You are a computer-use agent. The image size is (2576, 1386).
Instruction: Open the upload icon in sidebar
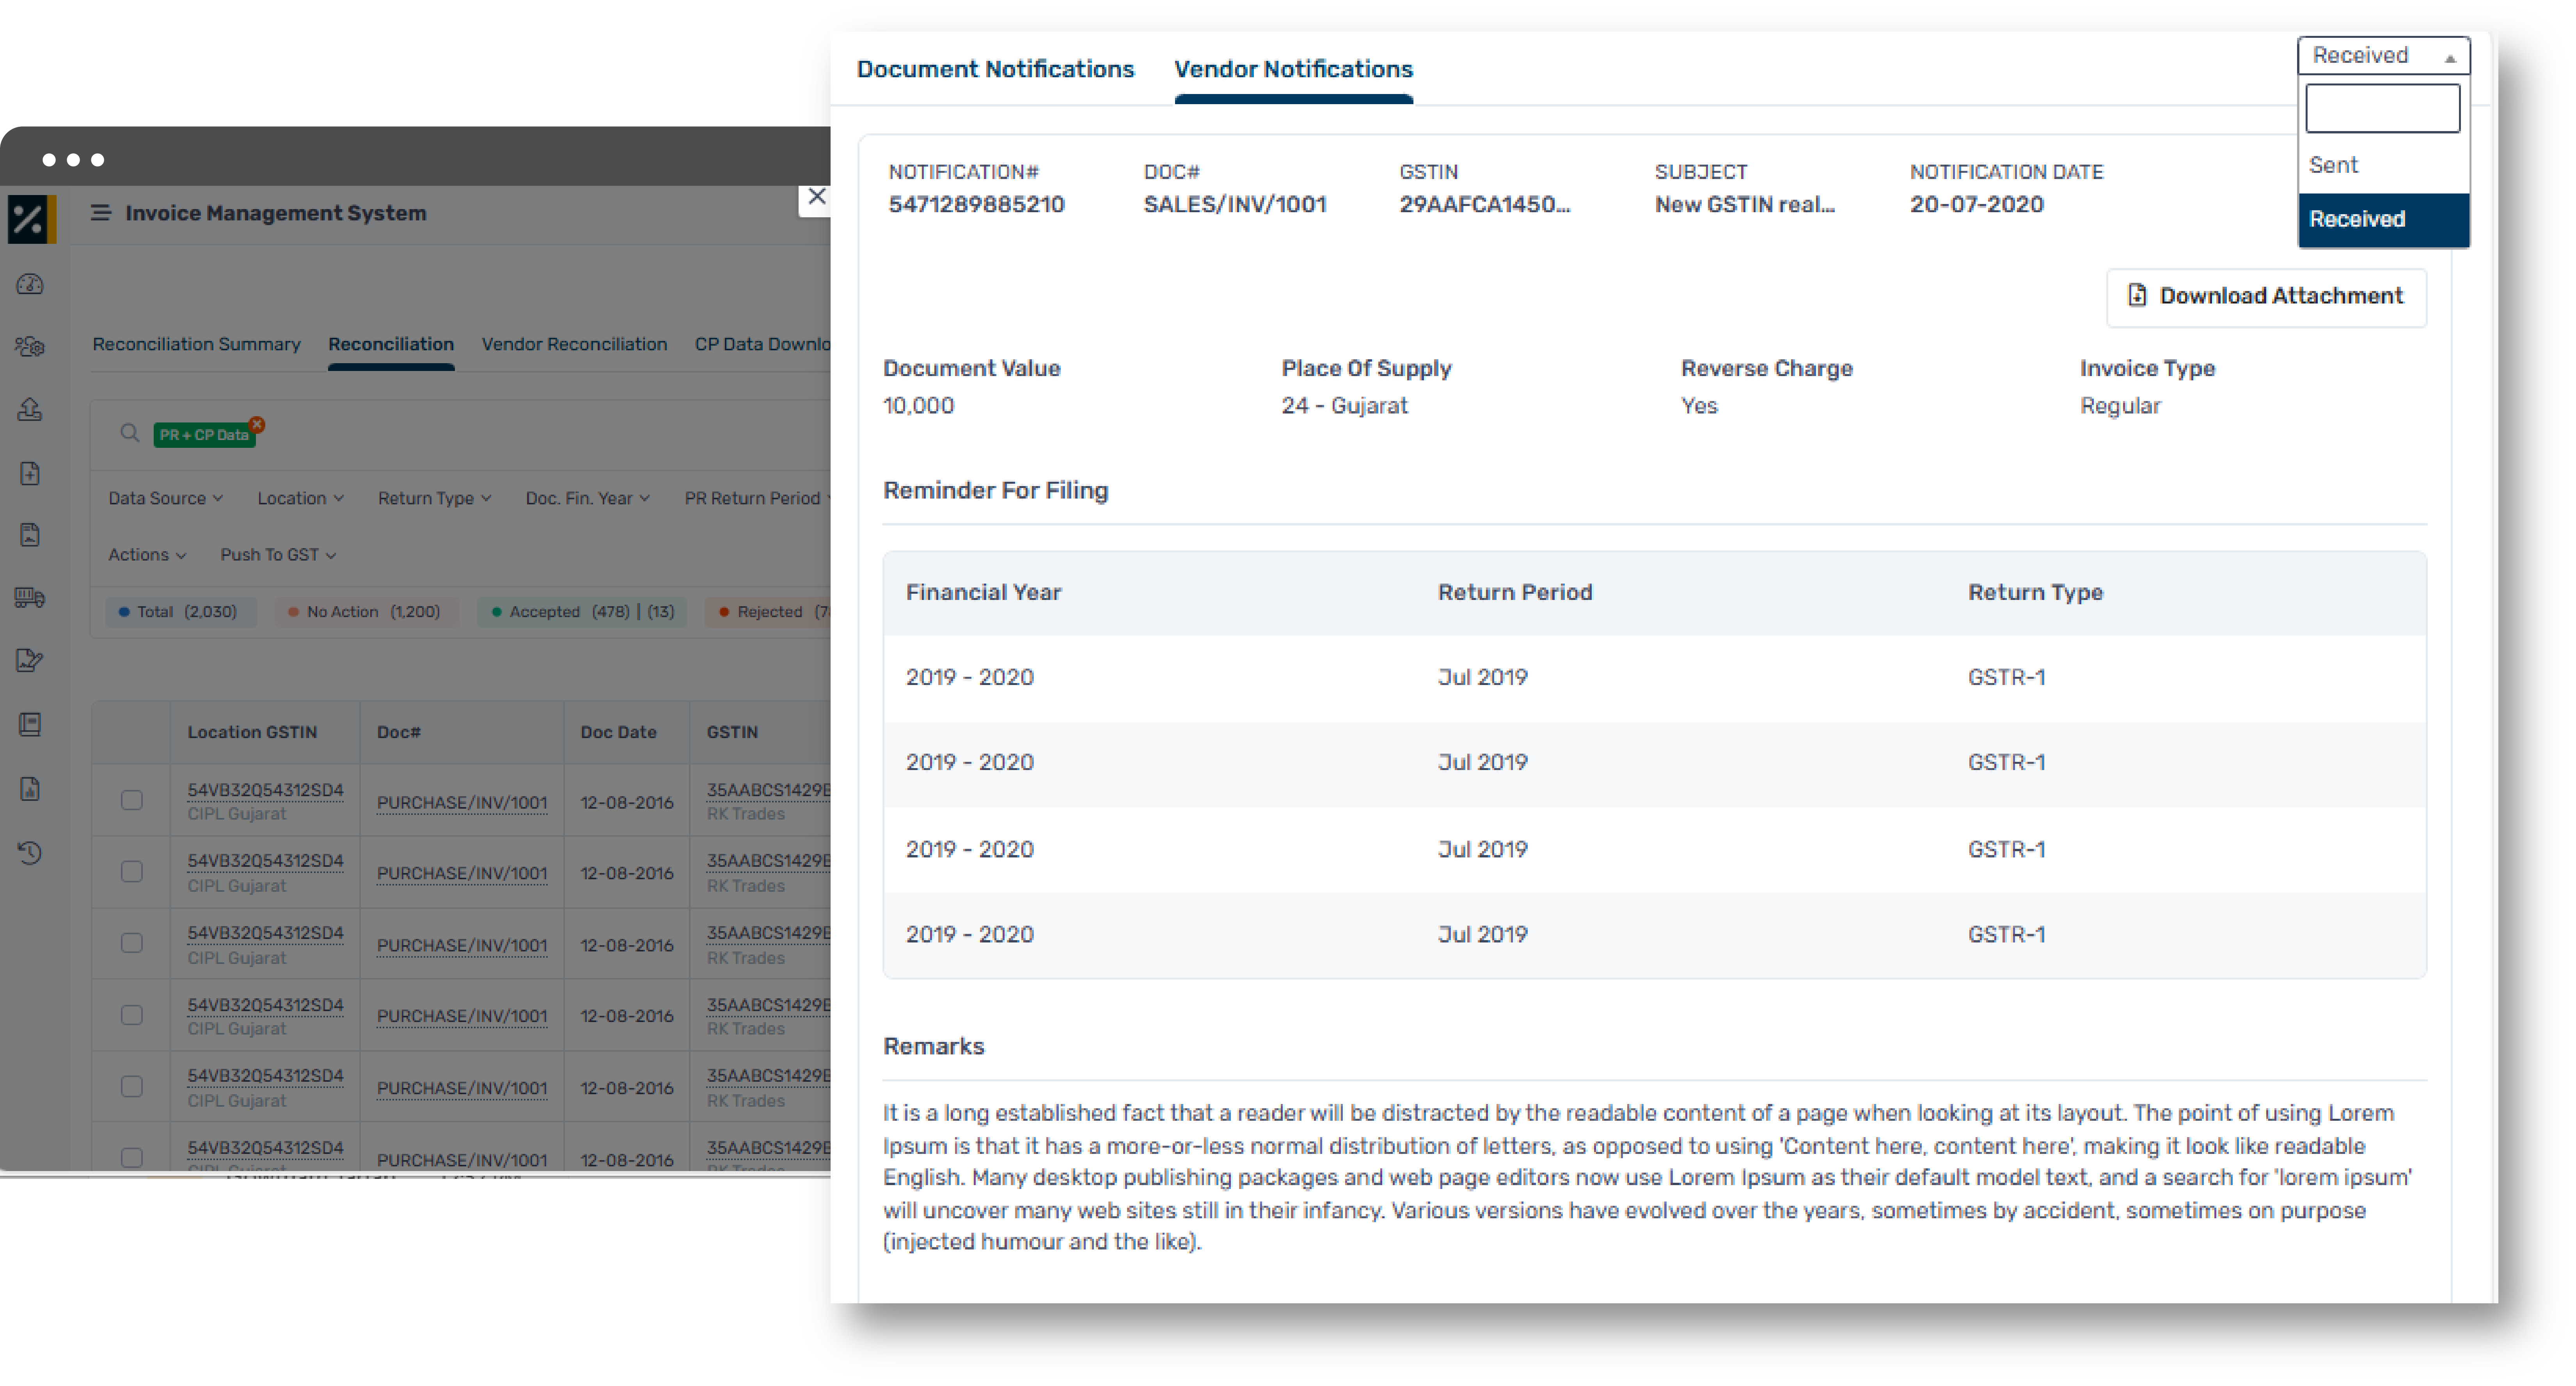click(x=30, y=409)
